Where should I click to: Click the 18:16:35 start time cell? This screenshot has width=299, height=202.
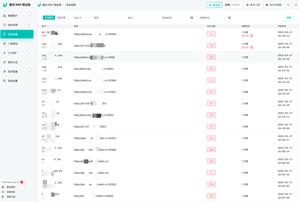285,57
